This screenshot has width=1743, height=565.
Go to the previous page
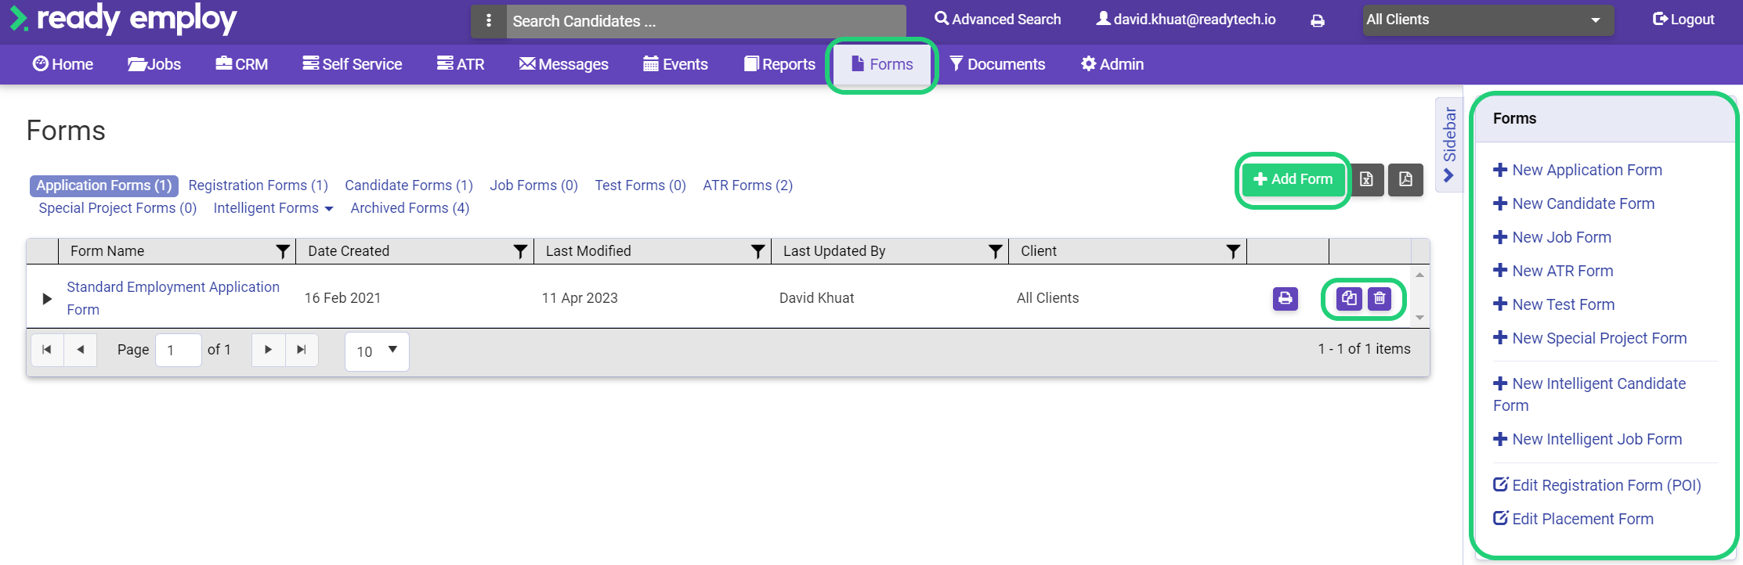coord(80,350)
